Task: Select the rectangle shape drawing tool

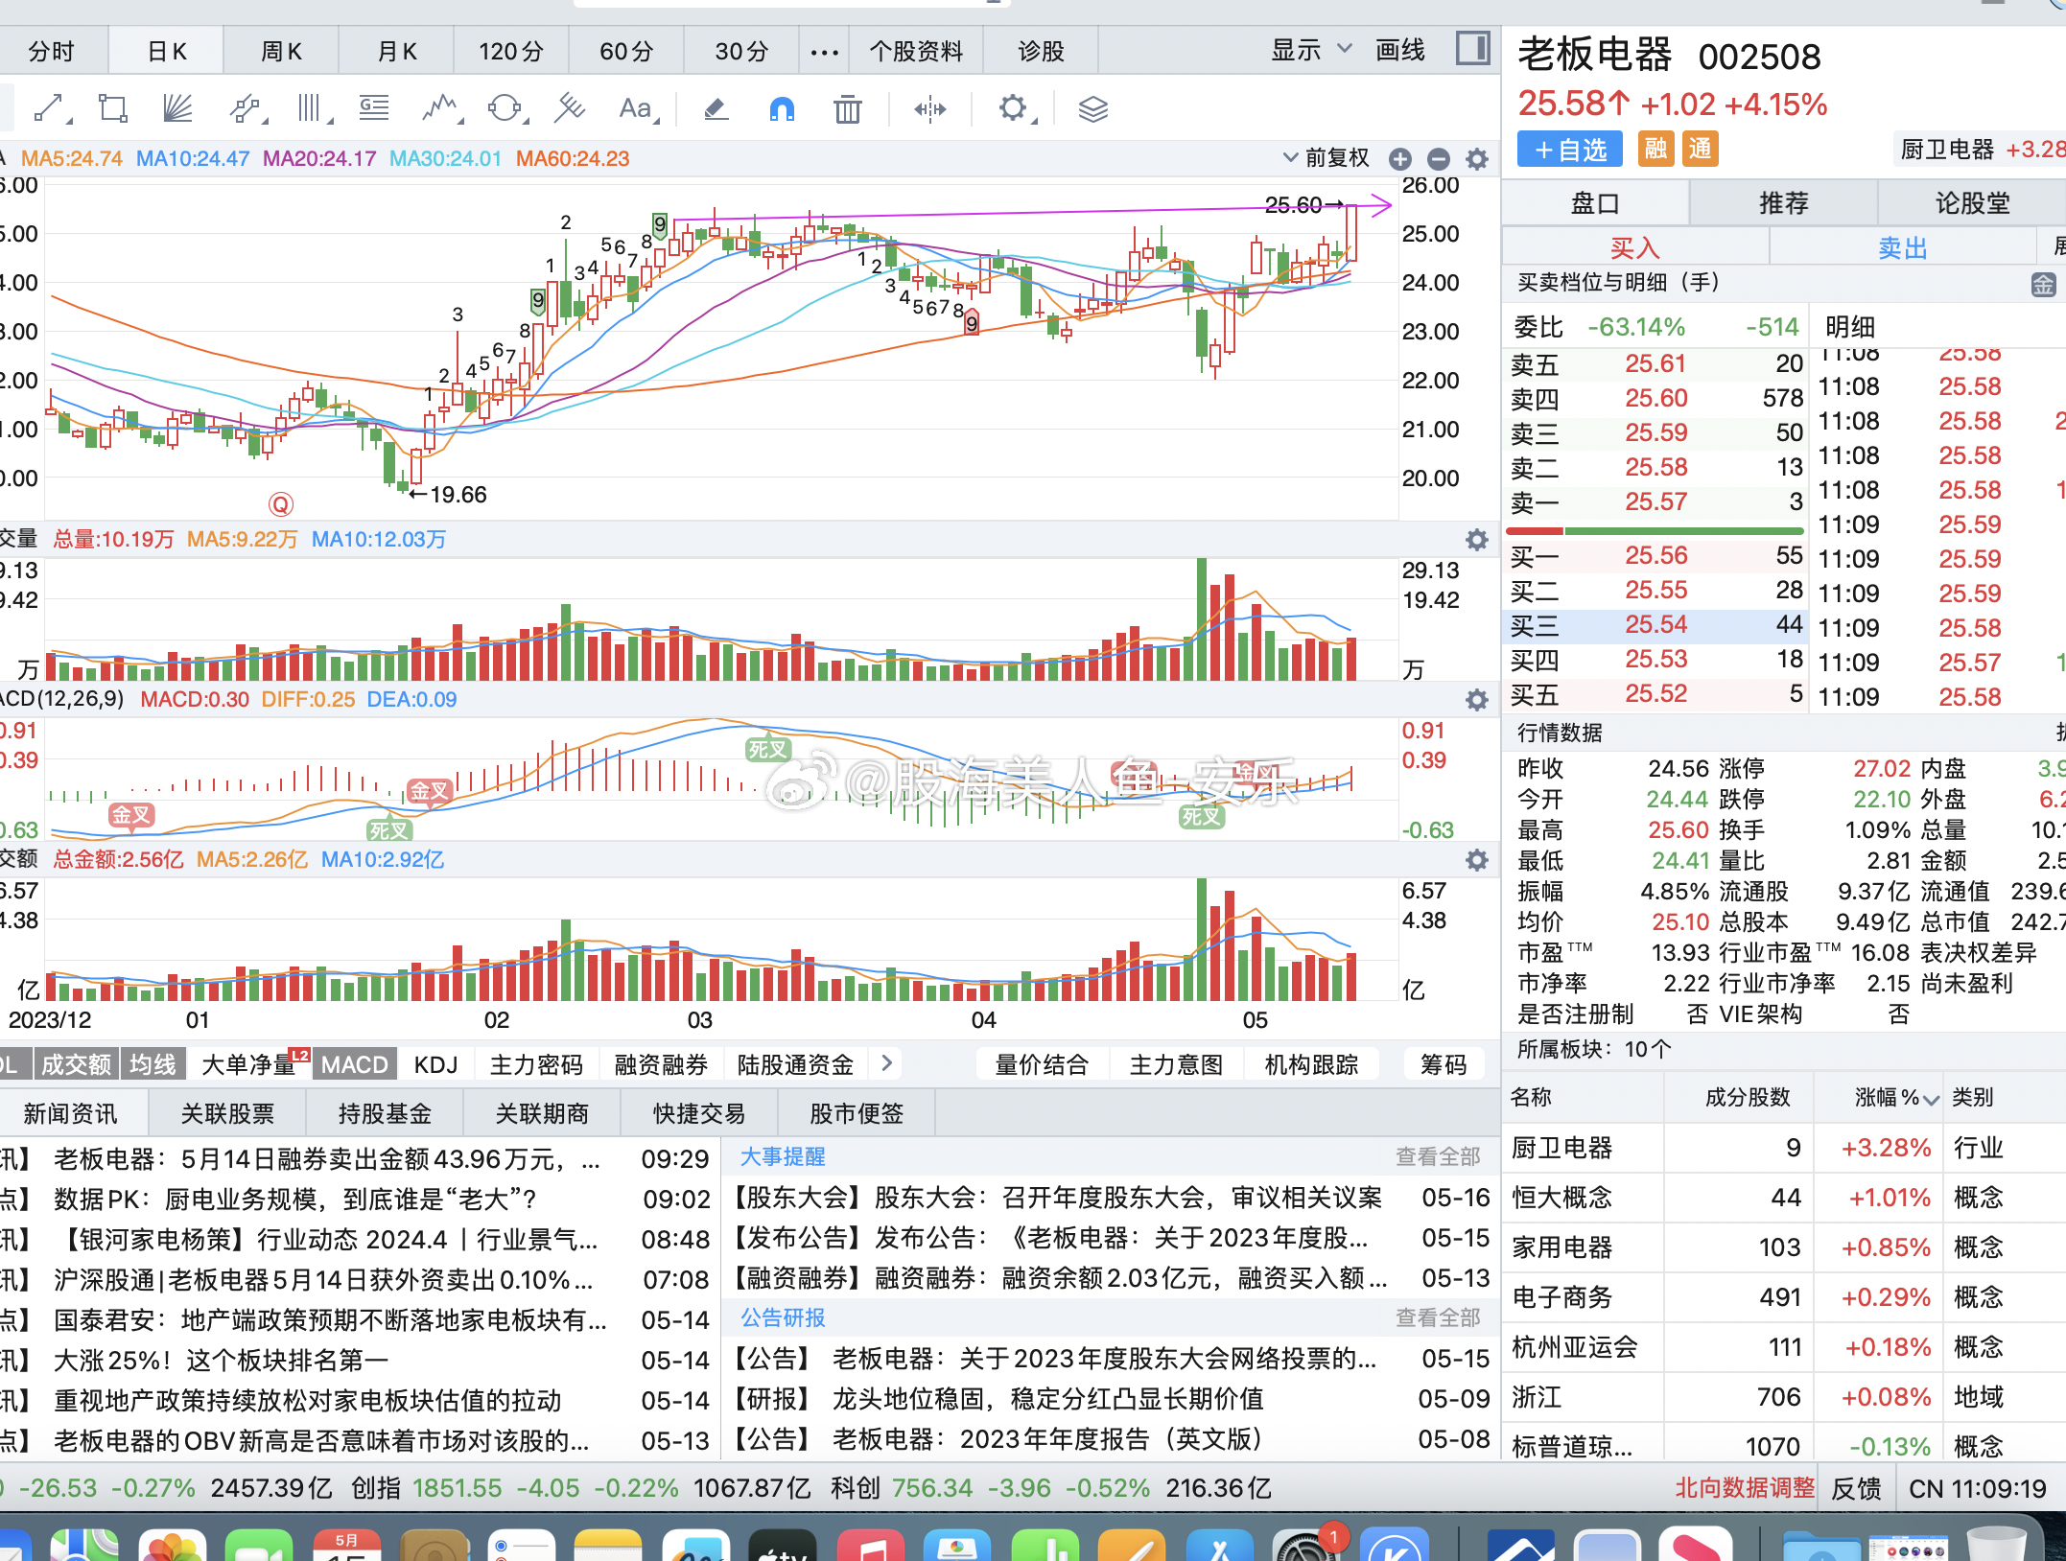Action: [112, 108]
